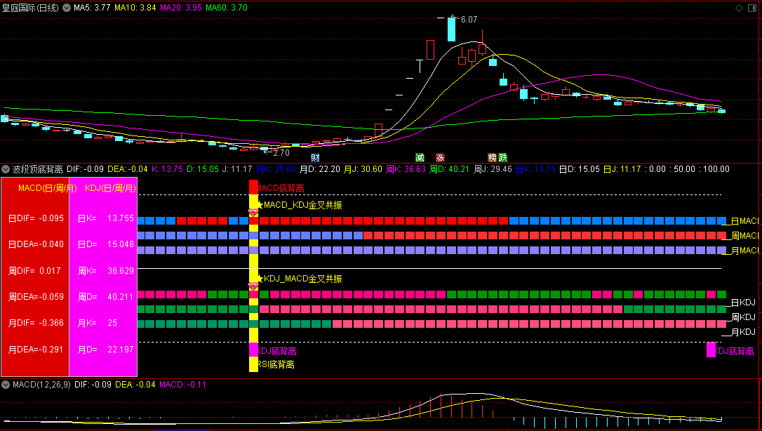Image resolution: width=762 pixels, height=431 pixels.
Task: Click the star next to KDJ_MACD金叉共振
Action: tap(260, 279)
